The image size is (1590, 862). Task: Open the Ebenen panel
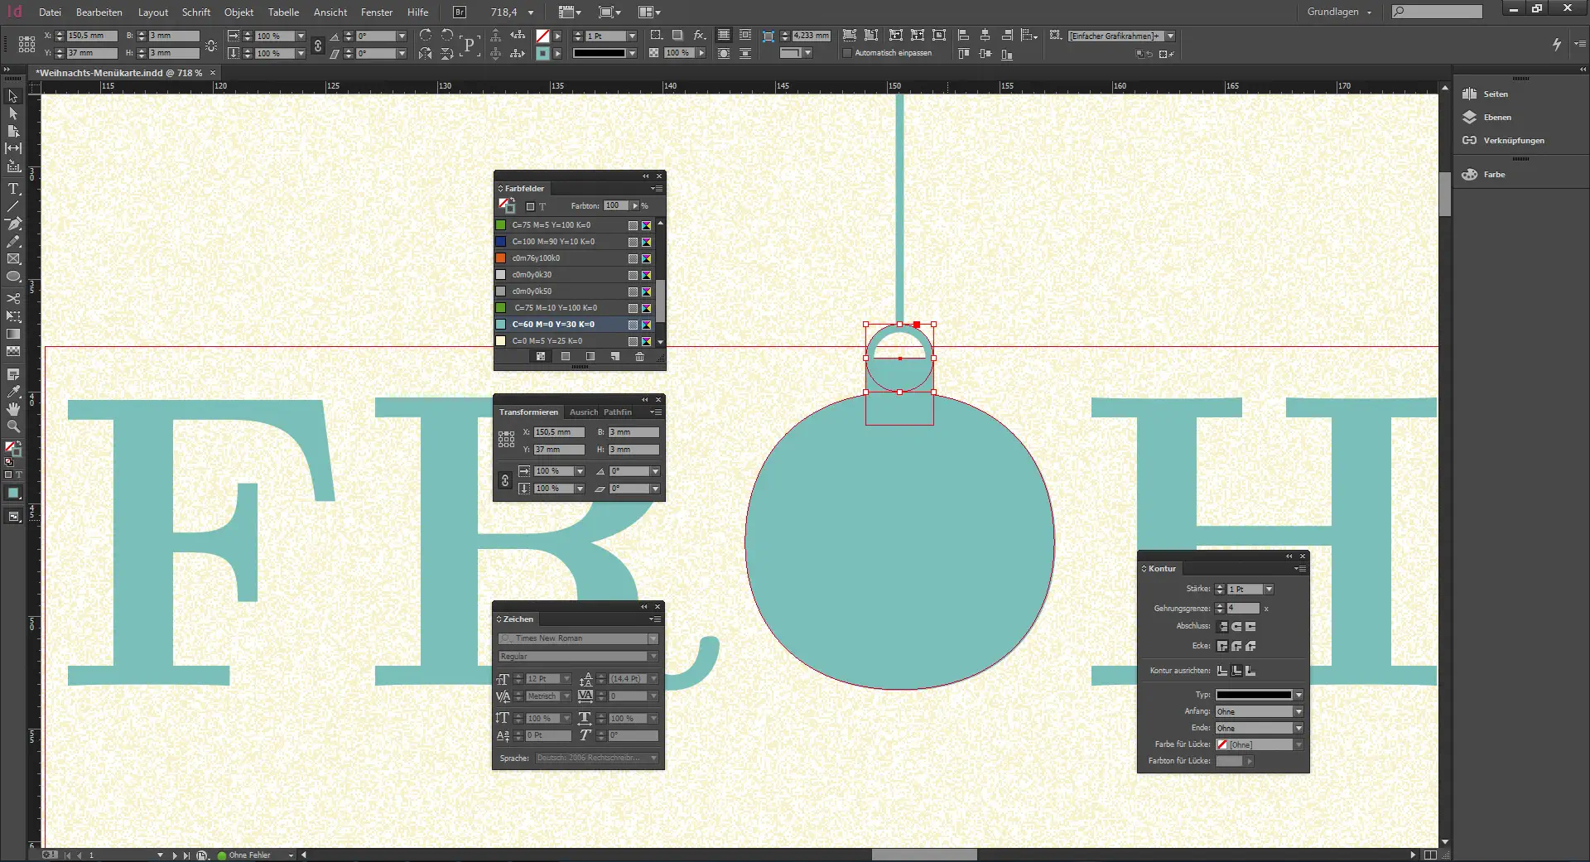pos(1496,118)
